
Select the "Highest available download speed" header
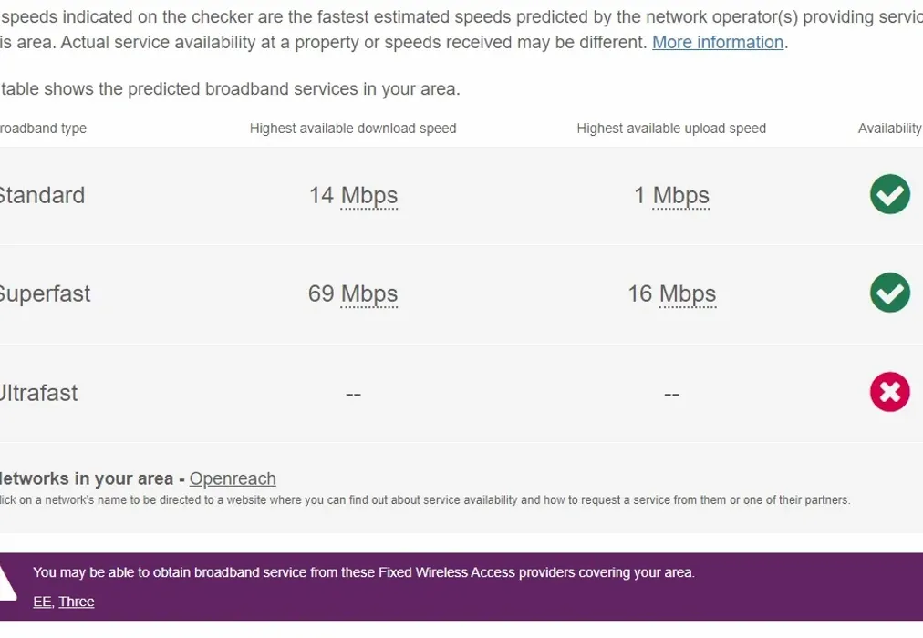[353, 129]
